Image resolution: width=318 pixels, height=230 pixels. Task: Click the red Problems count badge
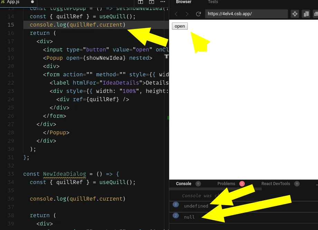[242, 184]
